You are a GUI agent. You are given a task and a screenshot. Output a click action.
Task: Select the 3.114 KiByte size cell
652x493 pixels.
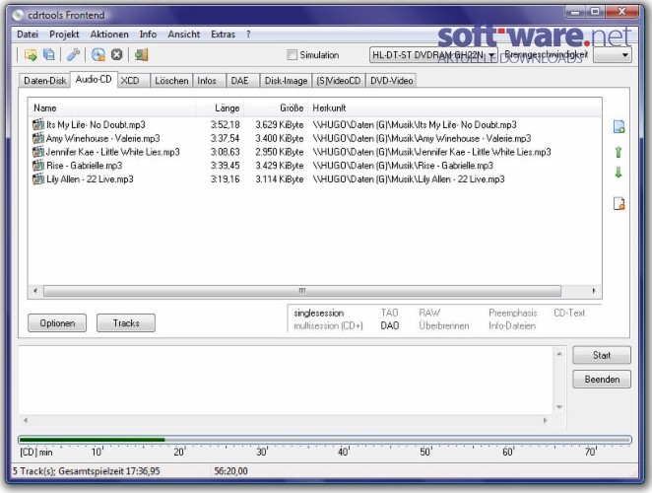[x=280, y=179]
